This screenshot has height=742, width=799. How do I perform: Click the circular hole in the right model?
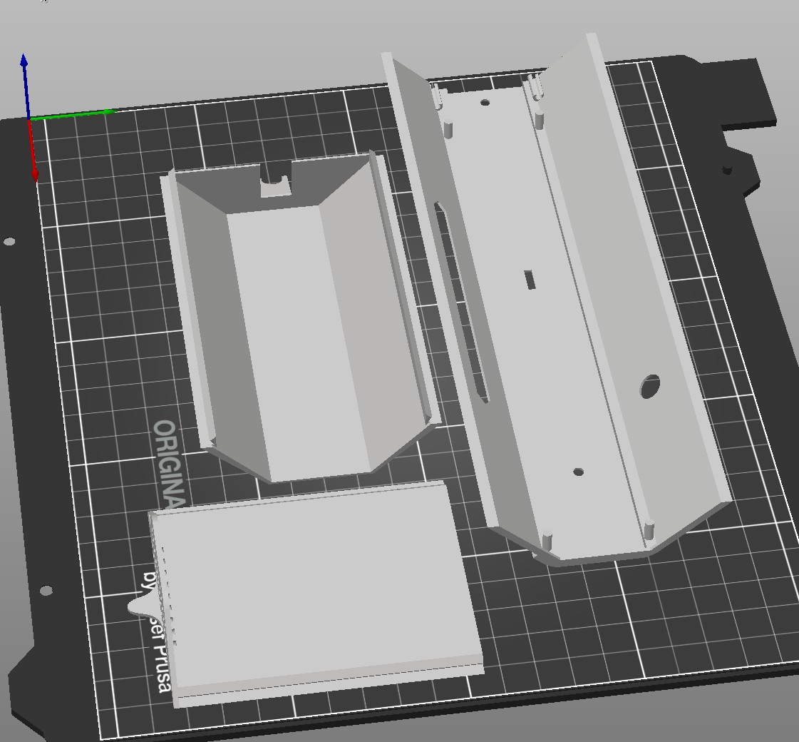pyautogui.click(x=651, y=385)
